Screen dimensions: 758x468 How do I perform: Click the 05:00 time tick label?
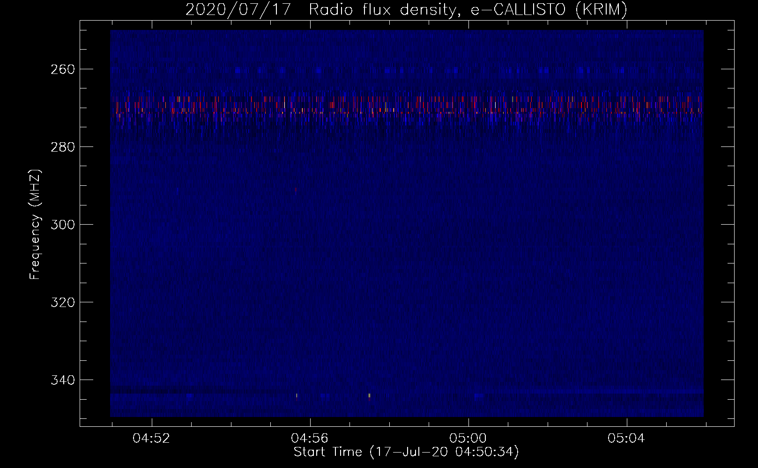pyautogui.click(x=468, y=439)
